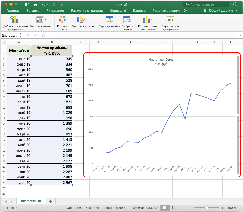Expand the formula bar arrow
Viewport: 244px width, 212px height.
tap(241, 35)
